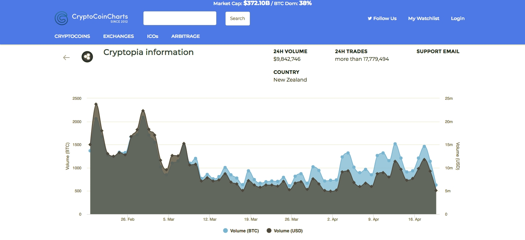Click the 2. Apr axis label
Viewport: 525px width, 240px height.
(333, 219)
